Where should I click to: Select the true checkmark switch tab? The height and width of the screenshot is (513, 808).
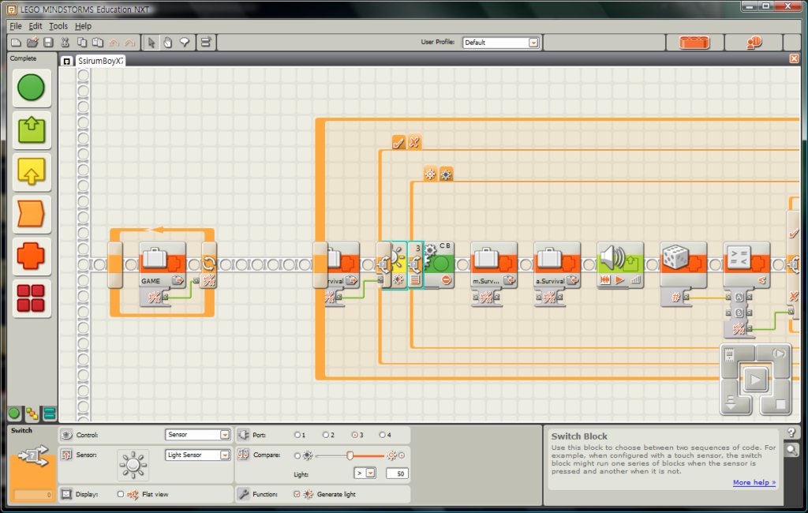pos(398,142)
